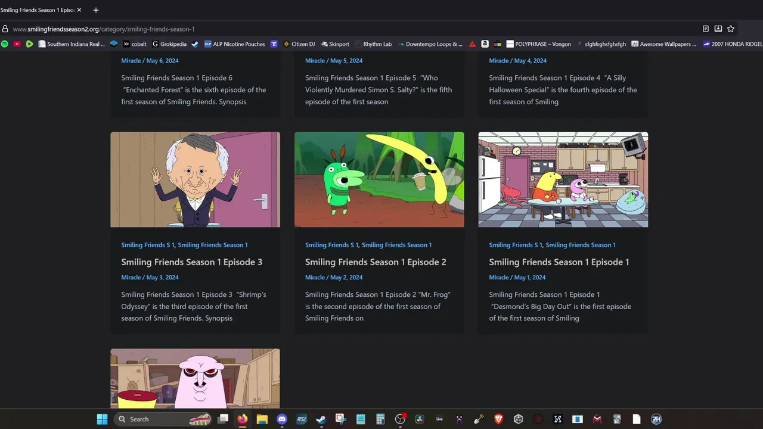Click Miracle author link dated May 2, 2024

click(315, 278)
